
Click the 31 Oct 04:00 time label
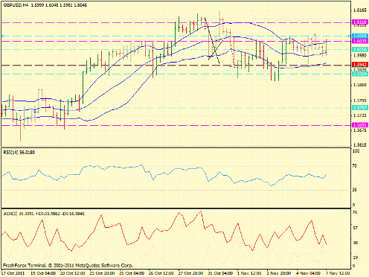point(220,273)
